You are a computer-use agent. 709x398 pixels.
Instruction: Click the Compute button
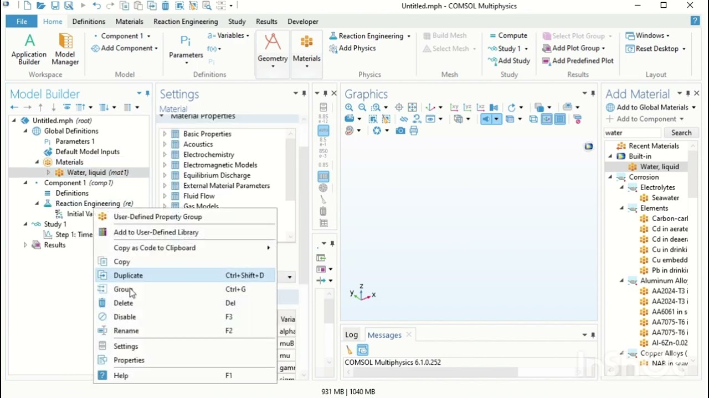coord(508,36)
